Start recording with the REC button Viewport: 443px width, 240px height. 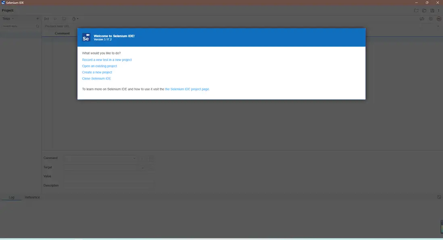[439, 19]
